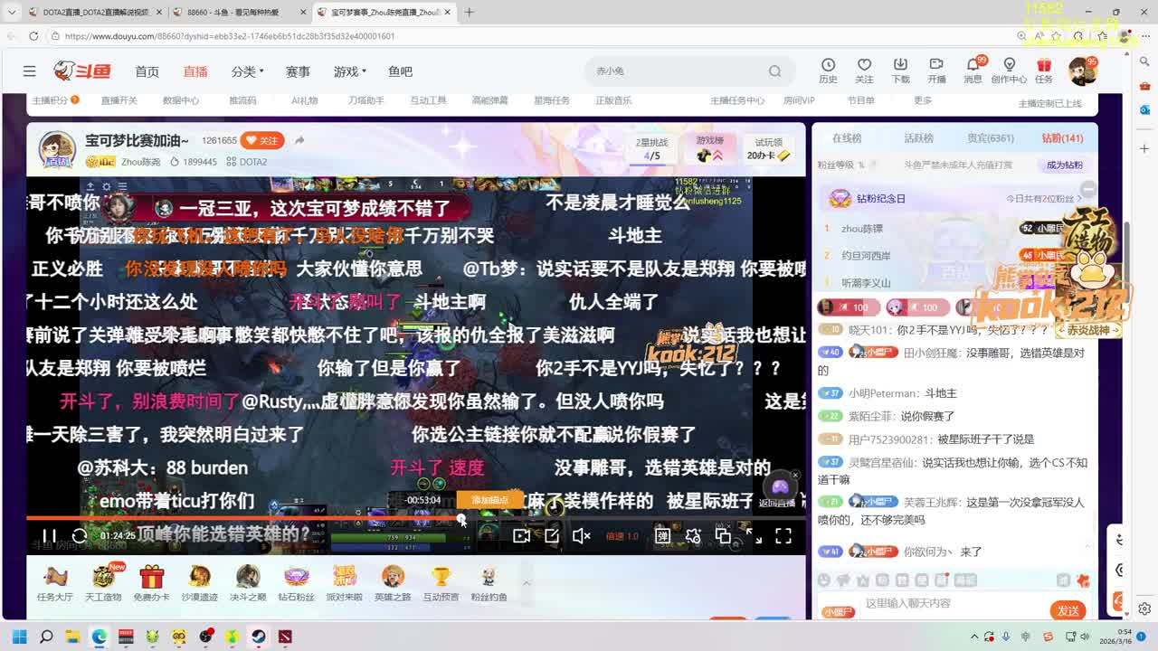Click the 免费办卡 gift icon
This screenshot has height=651, width=1158.
[x=152, y=580]
